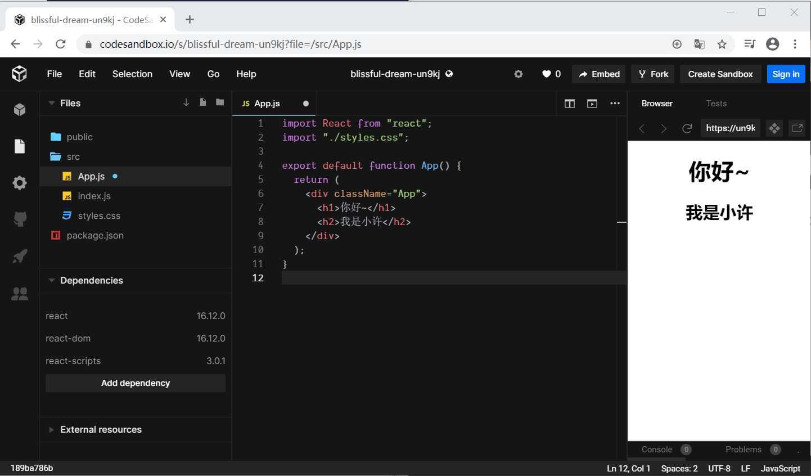The width and height of the screenshot is (811, 476).
Task: Go back in the preview browser
Action: pos(642,128)
